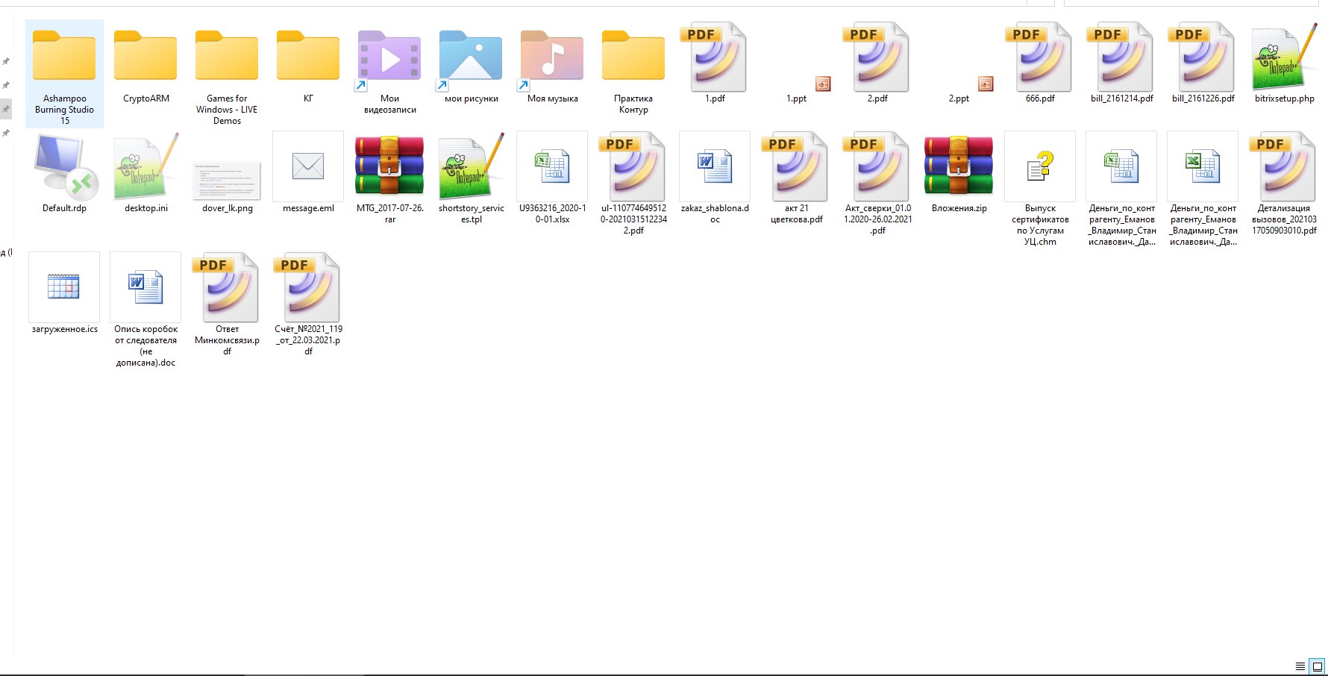Image resolution: width=1328 pixels, height=676 pixels.
Task: Select the загруженное.ics calendar file
Action: click(64, 294)
